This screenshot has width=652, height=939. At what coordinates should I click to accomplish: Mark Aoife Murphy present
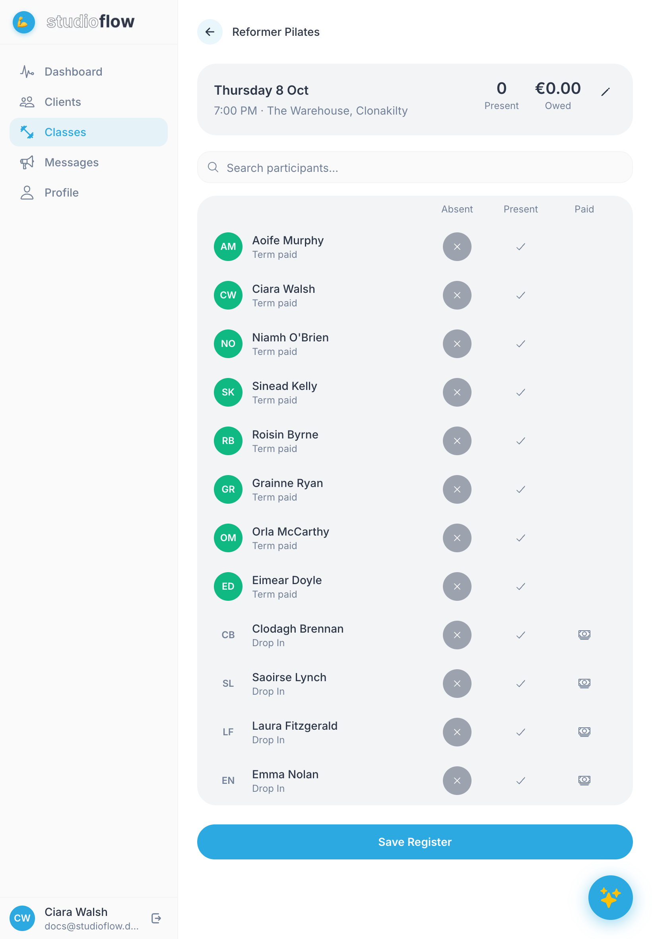(x=520, y=247)
